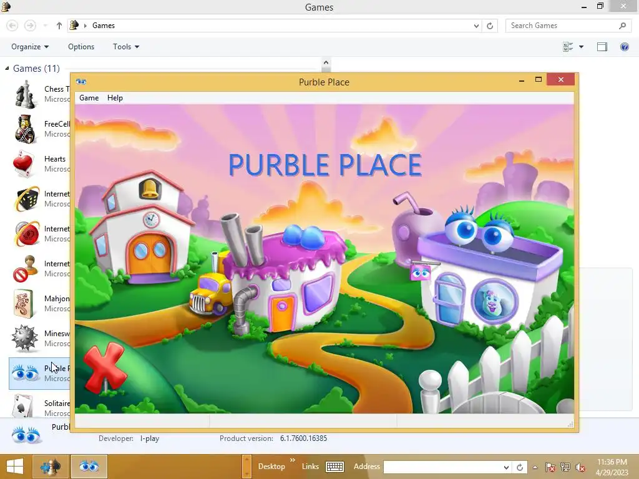Open taskbar Address dropdown arrow
Image resolution: width=639 pixels, height=479 pixels.
pyautogui.click(x=505, y=467)
